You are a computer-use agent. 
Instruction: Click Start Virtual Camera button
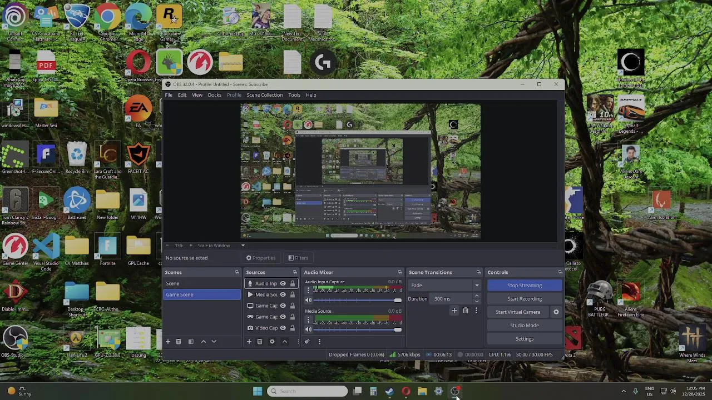518,312
